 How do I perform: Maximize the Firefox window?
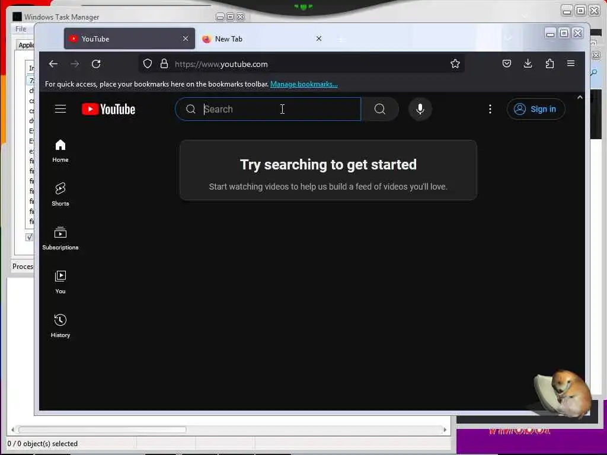click(564, 34)
